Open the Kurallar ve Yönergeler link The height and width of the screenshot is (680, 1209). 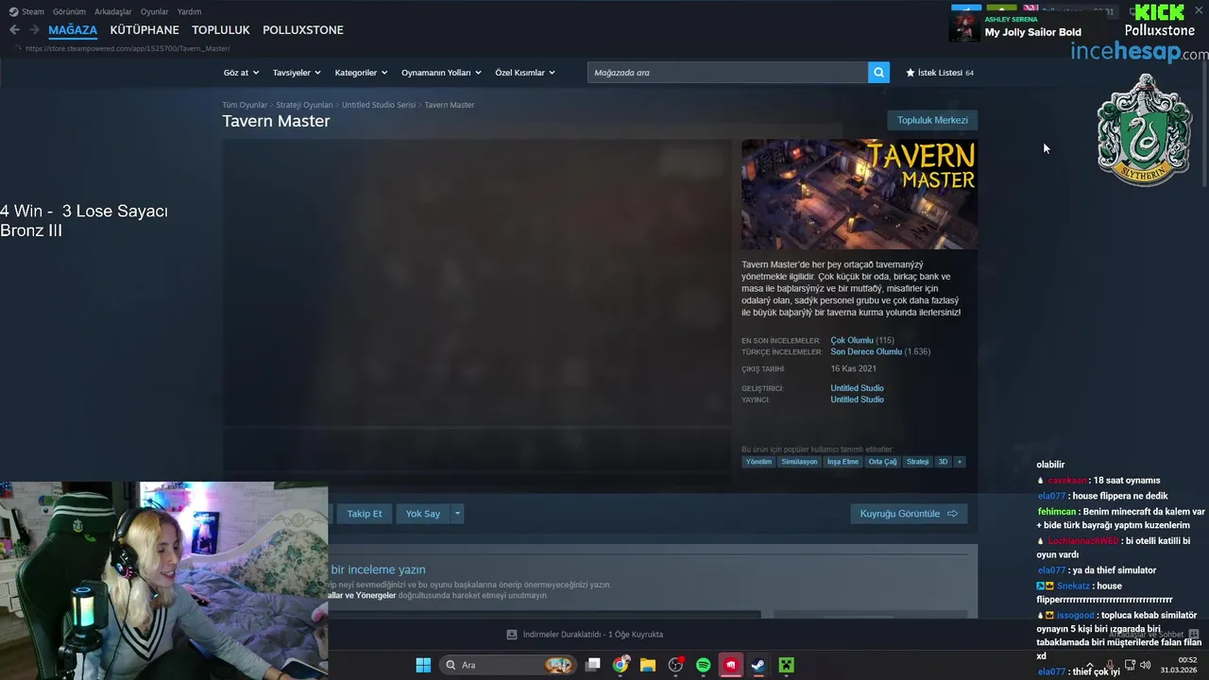point(362,596)
